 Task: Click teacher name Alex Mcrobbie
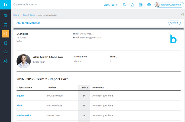tap(54, 105)
